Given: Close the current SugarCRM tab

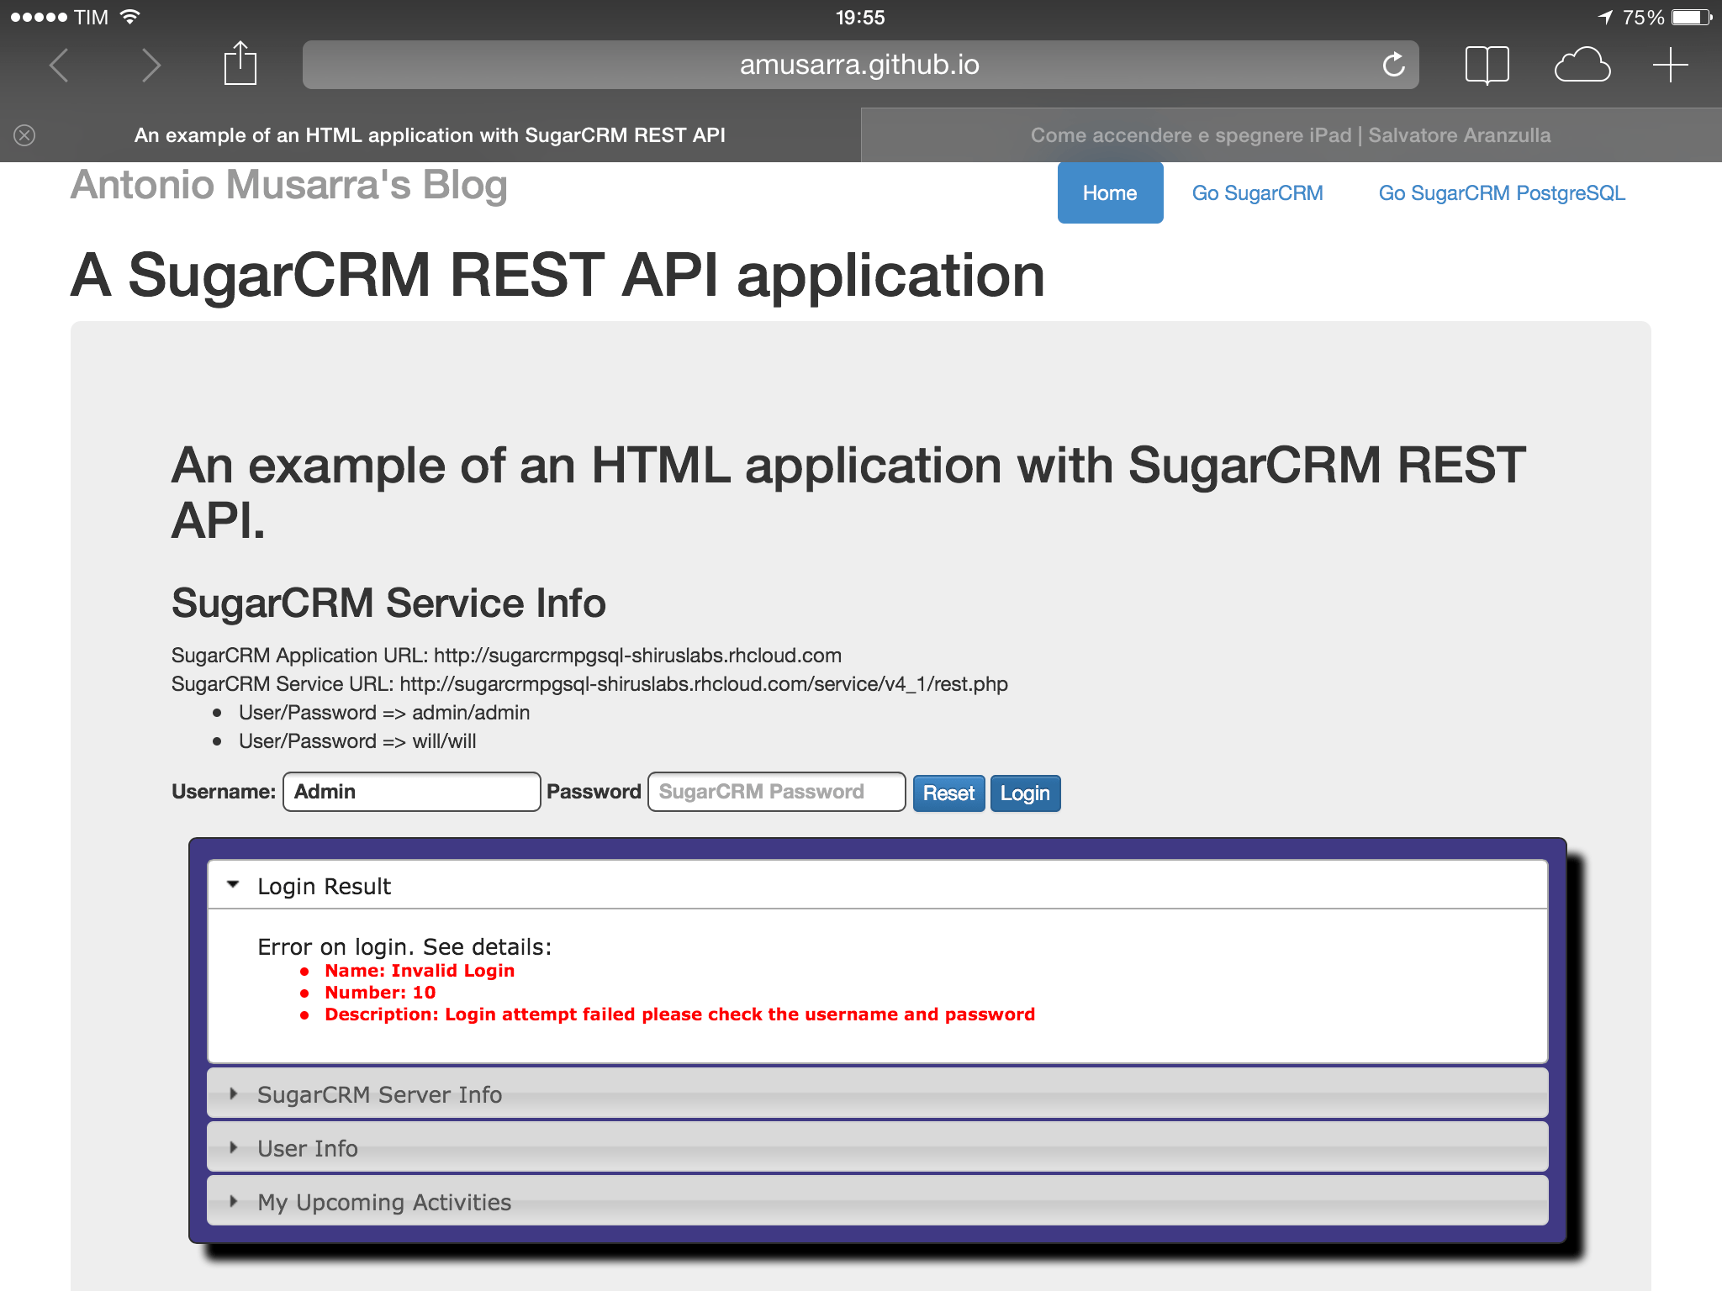Looking at the screenshot, I should [x=24, y=135].
